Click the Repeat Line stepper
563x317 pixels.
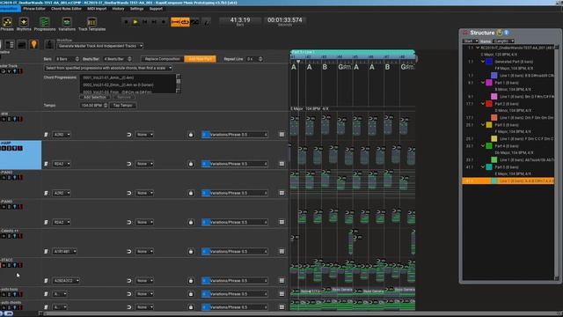pos(260,59)
